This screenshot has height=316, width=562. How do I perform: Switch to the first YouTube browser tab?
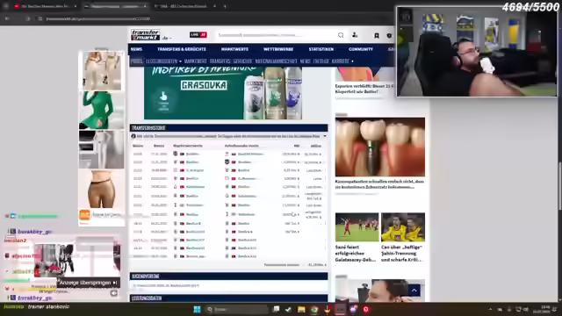[45, 6]
